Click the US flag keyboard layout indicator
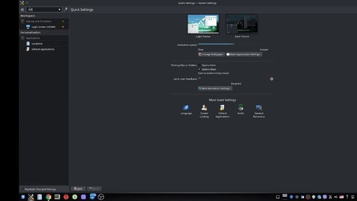 (341, 197)
